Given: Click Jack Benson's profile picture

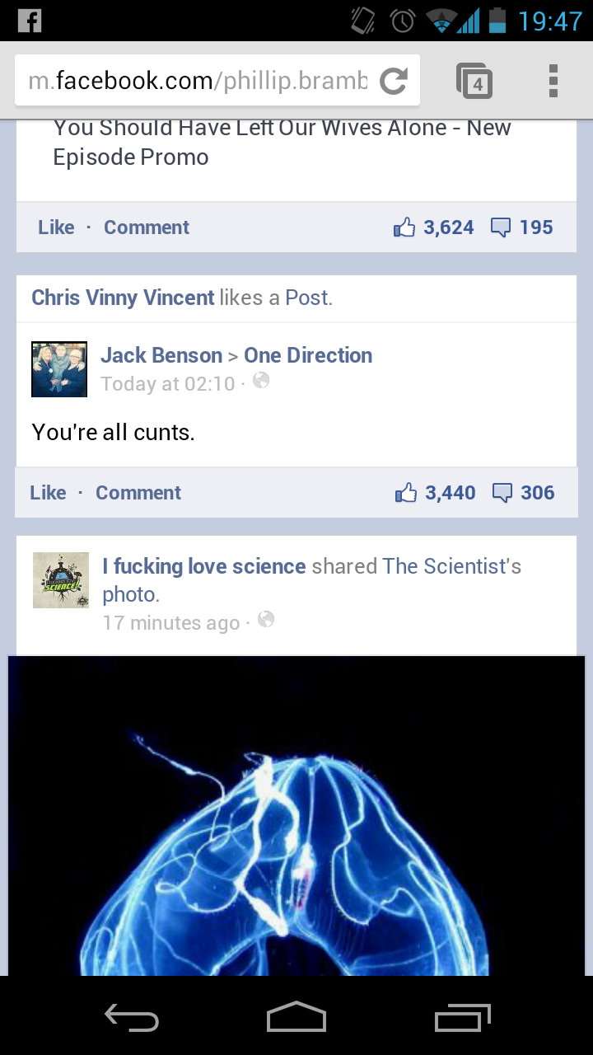Looking at the screenshot, I should pos(59,369).
